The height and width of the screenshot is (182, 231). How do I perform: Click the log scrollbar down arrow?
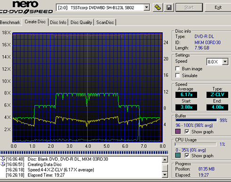[x=165, y=174]
